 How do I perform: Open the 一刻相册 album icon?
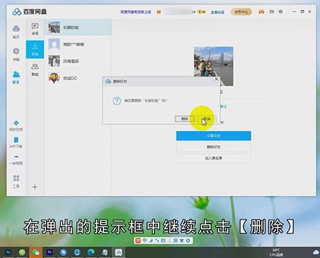(16, 157)
